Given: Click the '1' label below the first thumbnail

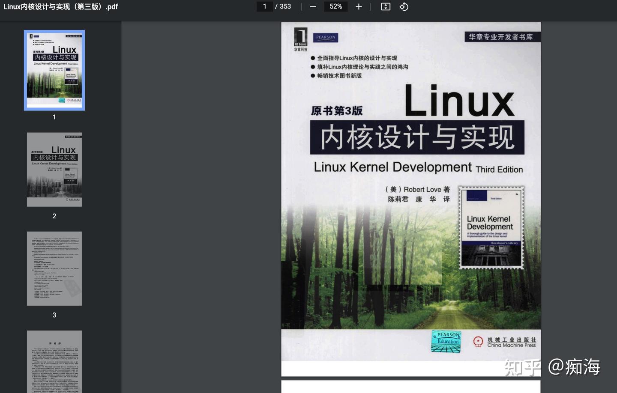Looking at the screenshot, I should (54, 116).
